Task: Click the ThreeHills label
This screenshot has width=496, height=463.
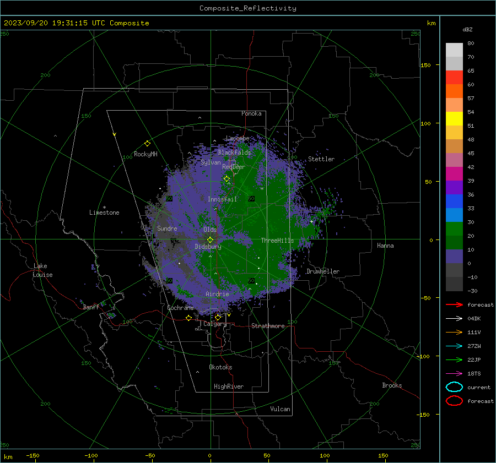Action: pos(277,241)
